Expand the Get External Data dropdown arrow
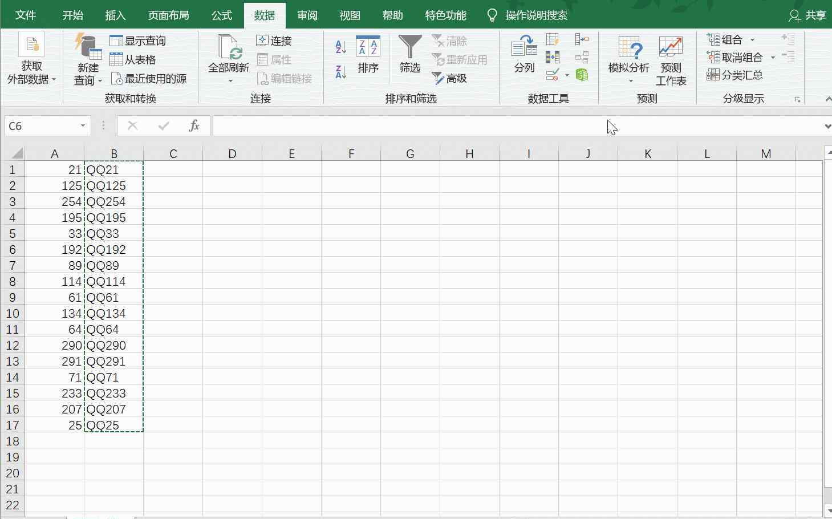This screenshot has height=519, width=832. click(x=54, y=79)
